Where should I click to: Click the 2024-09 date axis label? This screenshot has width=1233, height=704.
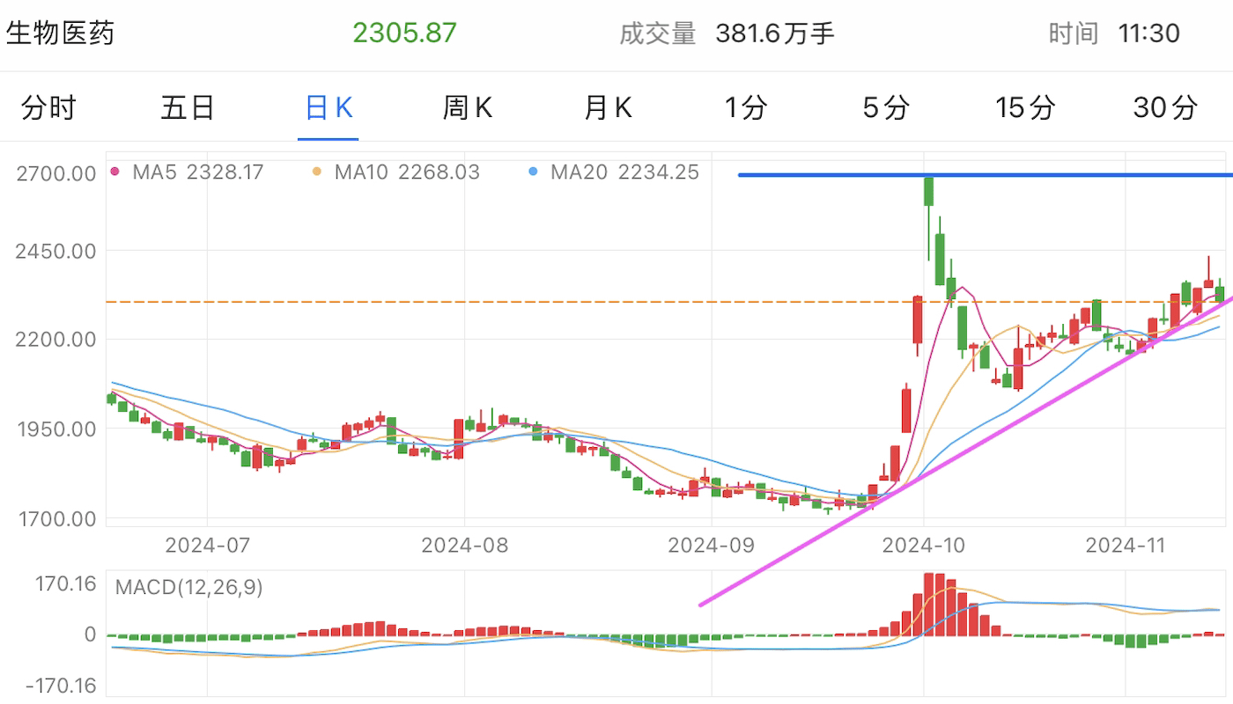711,546
